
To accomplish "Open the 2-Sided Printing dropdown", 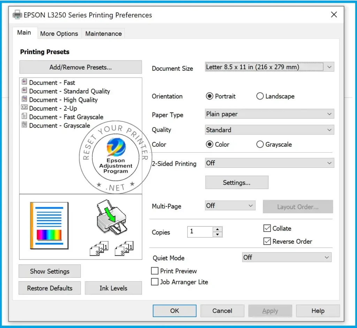I will click(x=269, y=163).
